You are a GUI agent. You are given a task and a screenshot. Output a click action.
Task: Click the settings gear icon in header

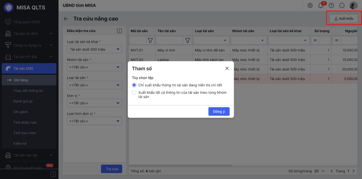click(x=310, y=5)
